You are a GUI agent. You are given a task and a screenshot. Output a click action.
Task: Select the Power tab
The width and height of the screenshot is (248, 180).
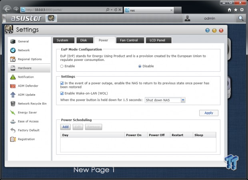[104, 40]
